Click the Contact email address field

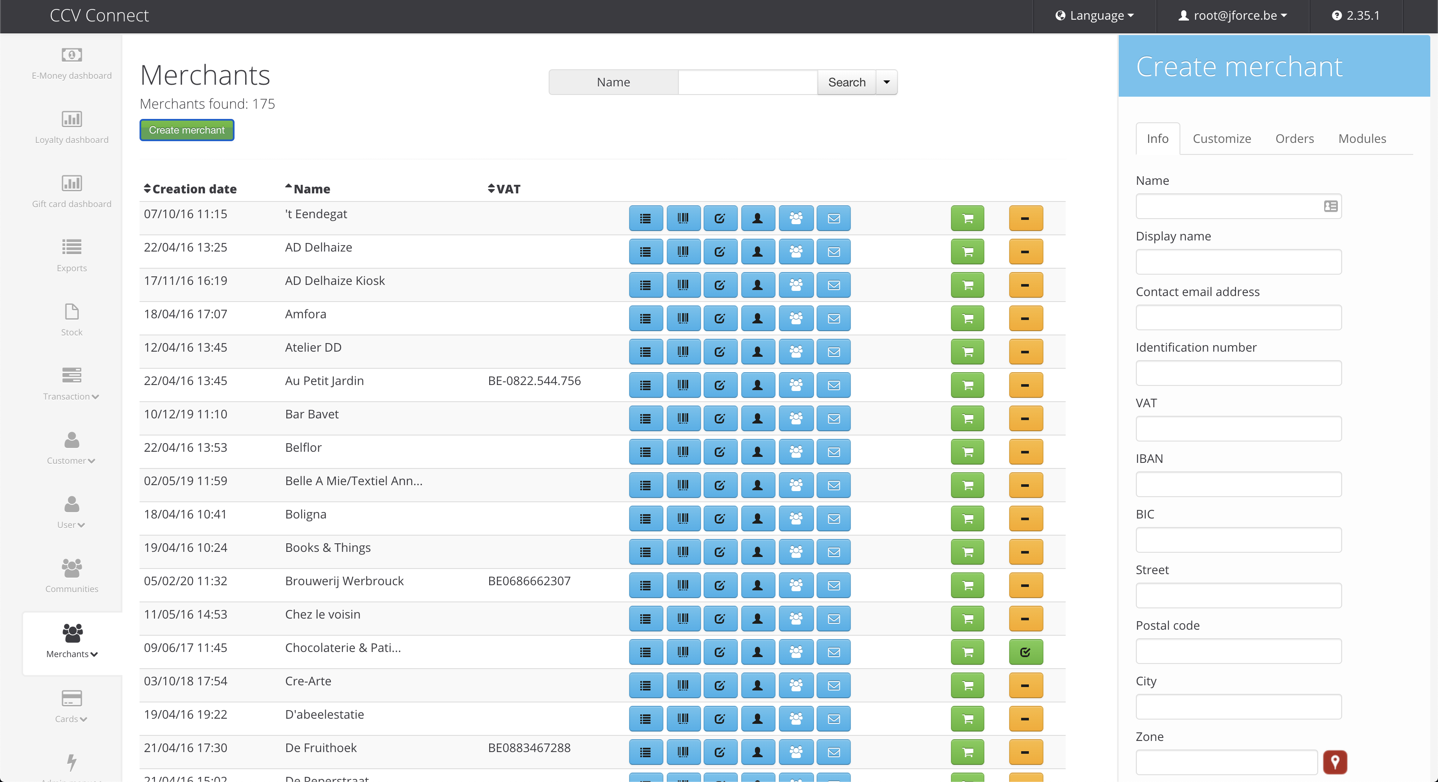point(1238,317)
